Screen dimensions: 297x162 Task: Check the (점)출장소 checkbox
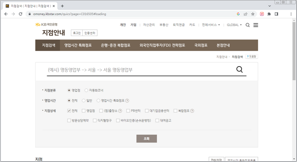(101, 111)
